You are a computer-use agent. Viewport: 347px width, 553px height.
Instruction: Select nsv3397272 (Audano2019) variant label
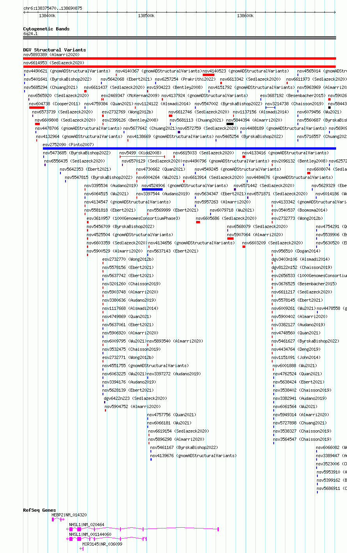pyautogui.click(x=174, y=374)
